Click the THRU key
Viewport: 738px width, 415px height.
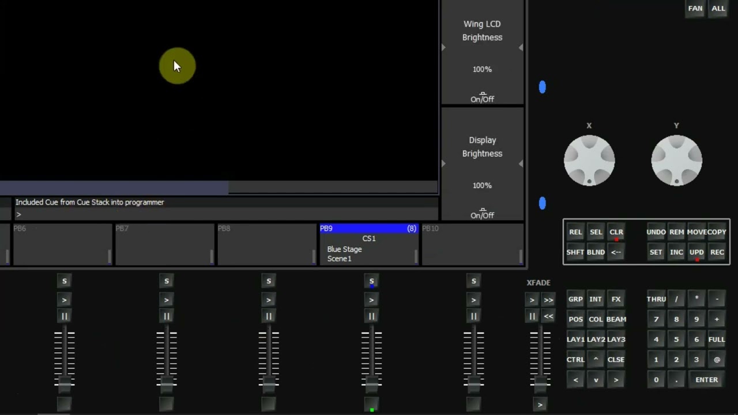tap(656, 300)
